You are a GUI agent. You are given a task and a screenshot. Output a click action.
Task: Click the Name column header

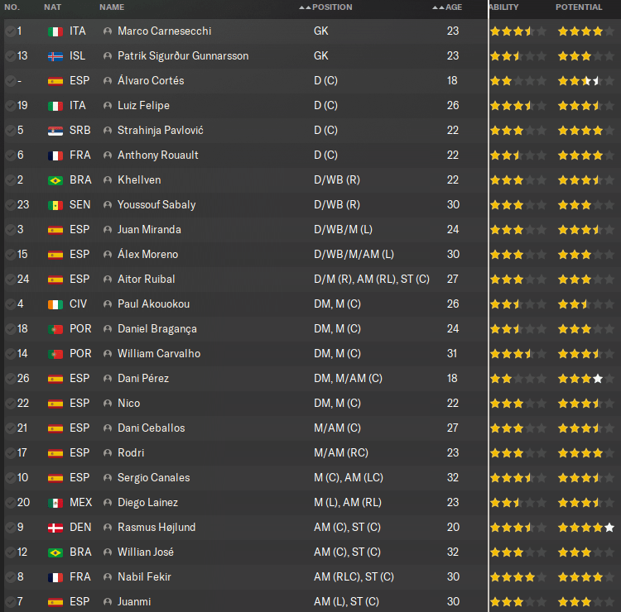pyautogui.click(x=112, y=7)
